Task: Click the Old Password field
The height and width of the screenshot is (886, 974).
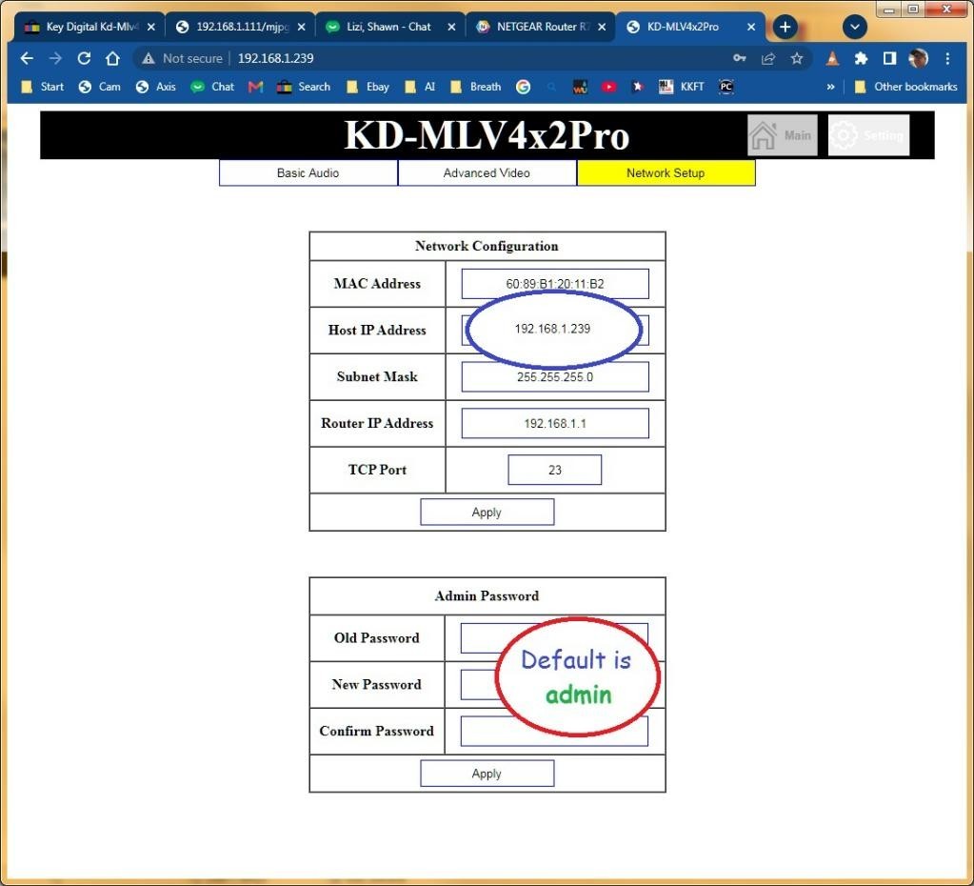Action: (554, 638)
